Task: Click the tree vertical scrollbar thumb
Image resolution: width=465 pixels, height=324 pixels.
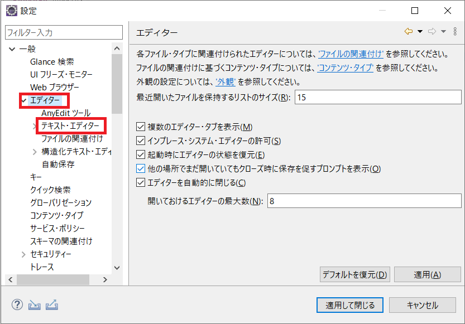Action: click(117, 84)
